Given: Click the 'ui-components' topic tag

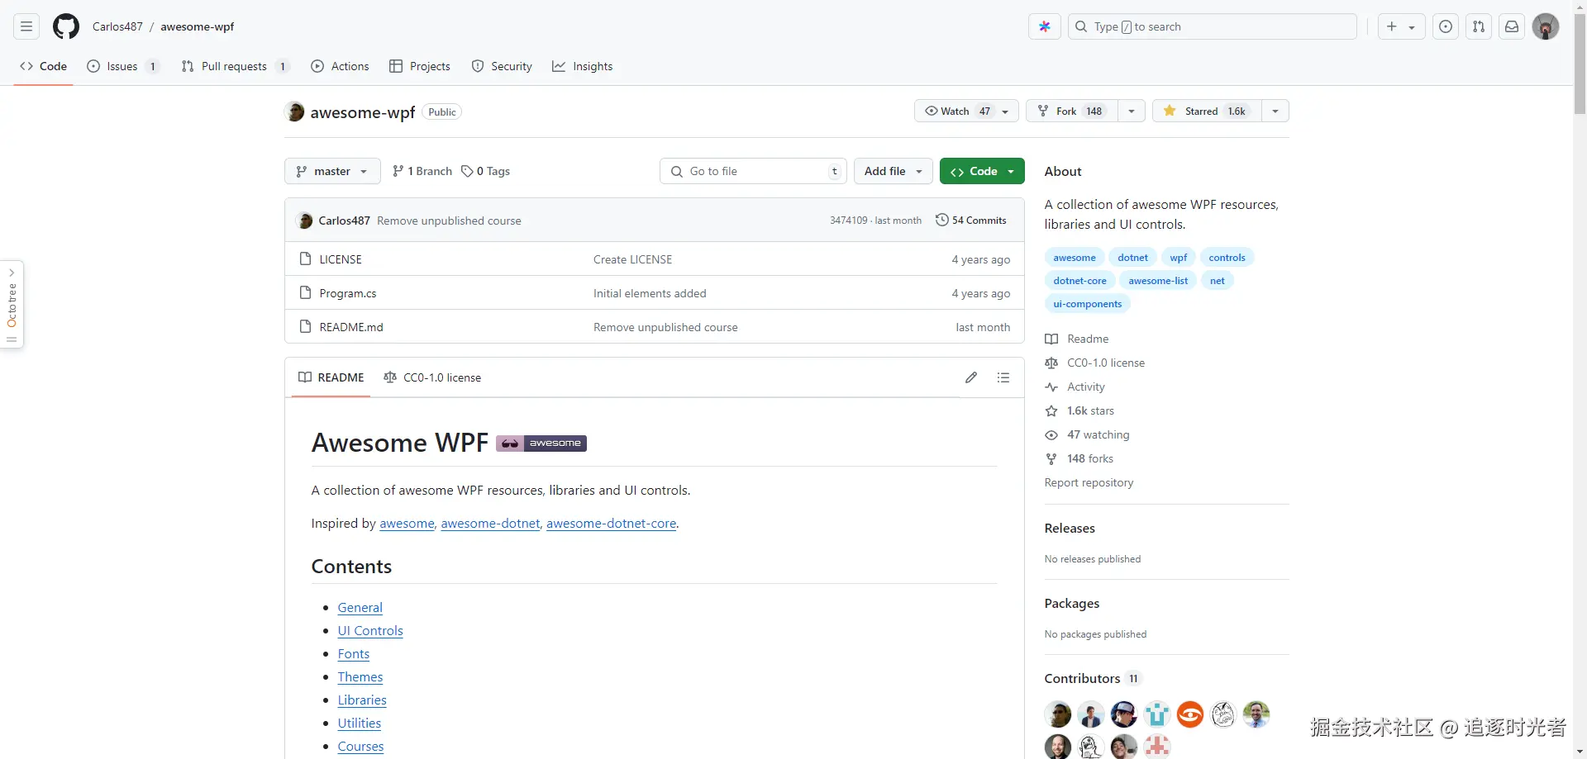Looking at the screenshot, I should click(x=1088, y=304).
